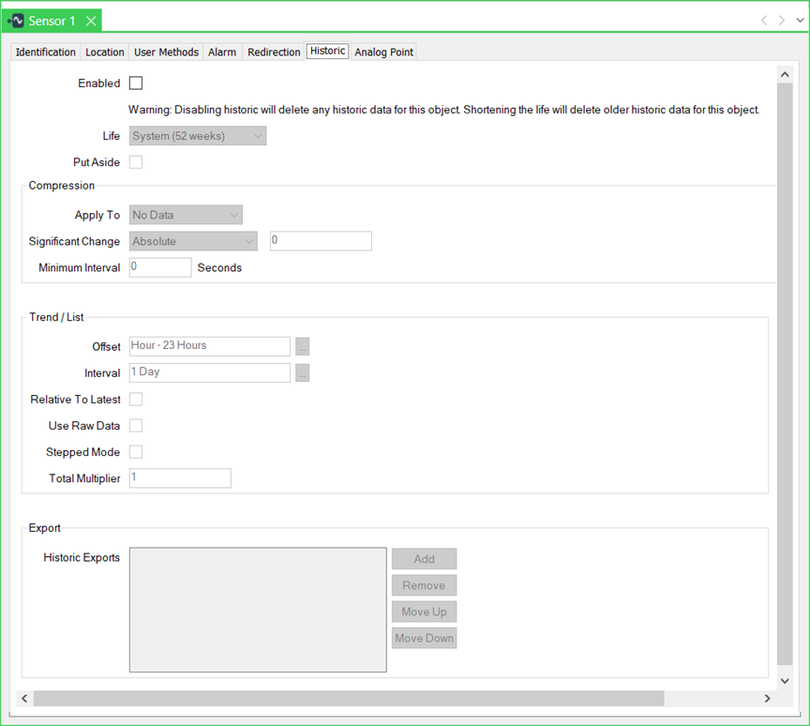
Task: Click the Sensor 1 tab icon
Action: [x=17, y=21]
